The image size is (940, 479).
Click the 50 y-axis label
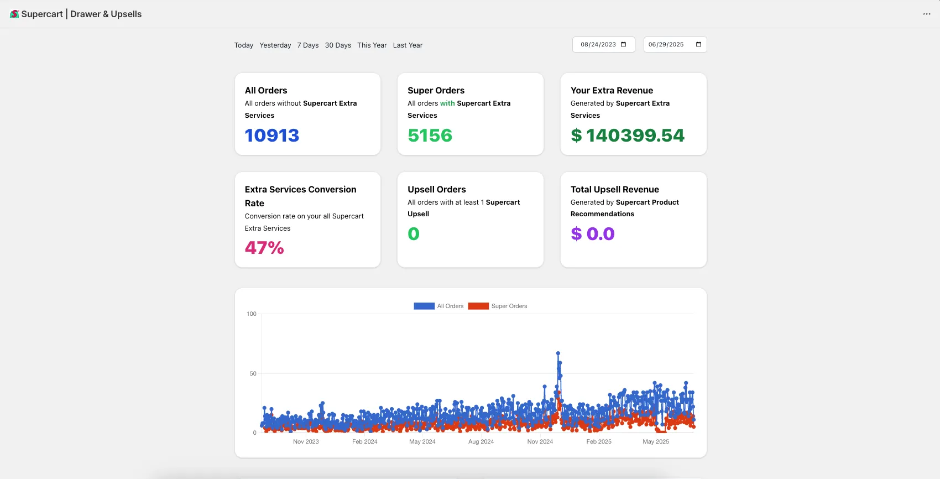point(253,373)
